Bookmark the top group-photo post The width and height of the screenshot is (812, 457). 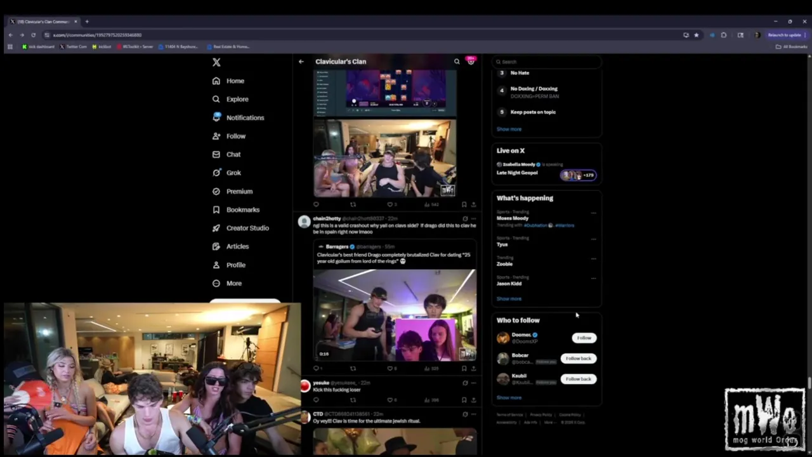[x=464, y=204]
